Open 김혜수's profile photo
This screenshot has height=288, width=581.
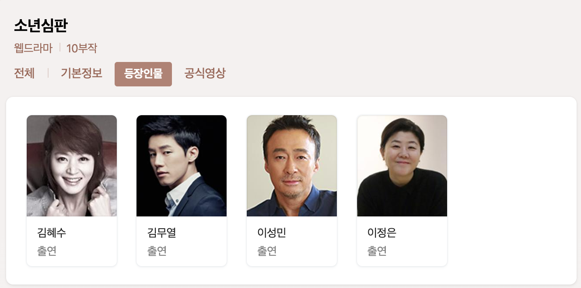(72, 166)
